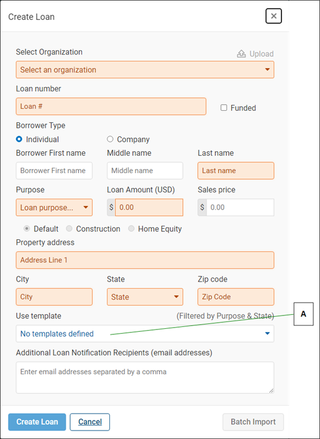This screenshot has width=320, height=439.
Task: Click the Loan Amount input field
Action: (x=149, y=208)
